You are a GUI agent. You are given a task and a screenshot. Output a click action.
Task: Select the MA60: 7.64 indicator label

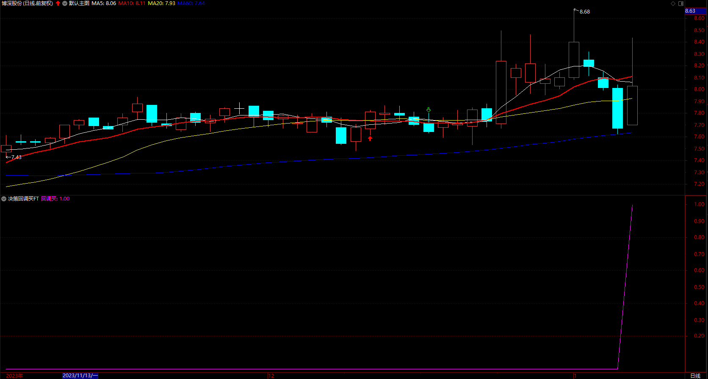[191, 3]
